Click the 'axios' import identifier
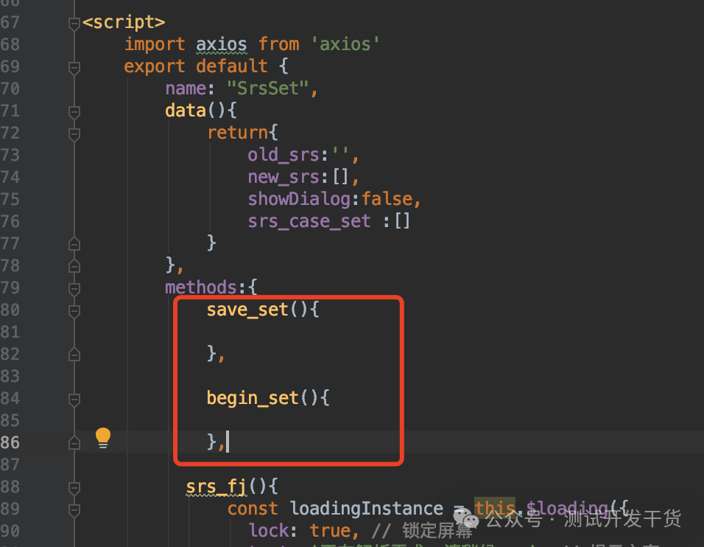 222,44
